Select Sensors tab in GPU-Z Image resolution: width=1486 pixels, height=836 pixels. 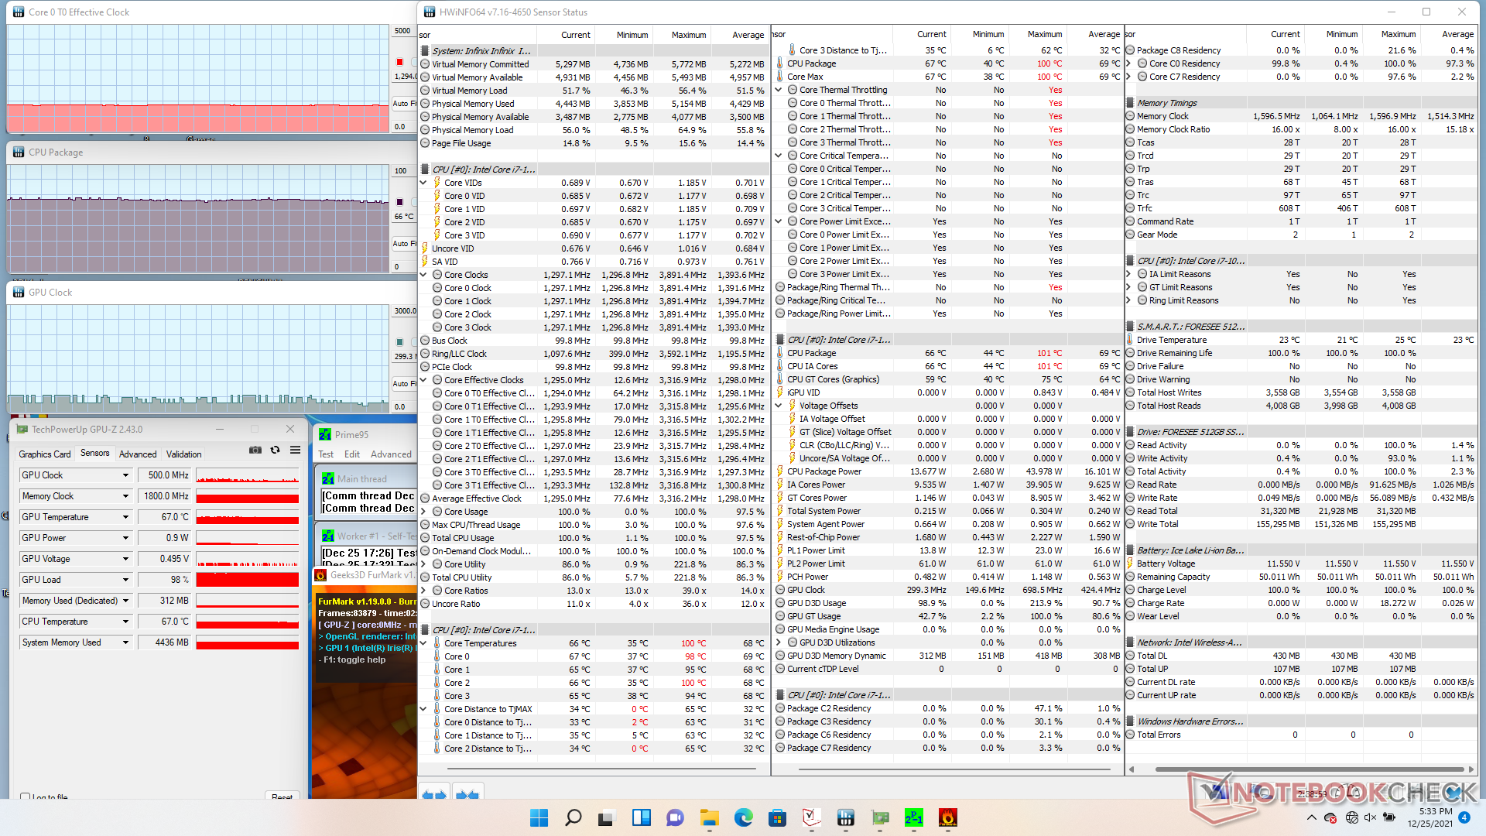(95, 454)
